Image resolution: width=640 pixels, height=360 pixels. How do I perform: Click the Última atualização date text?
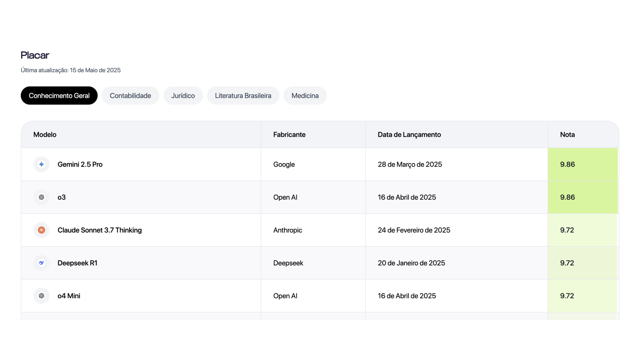pyautogui.click(x=71, y=70)
